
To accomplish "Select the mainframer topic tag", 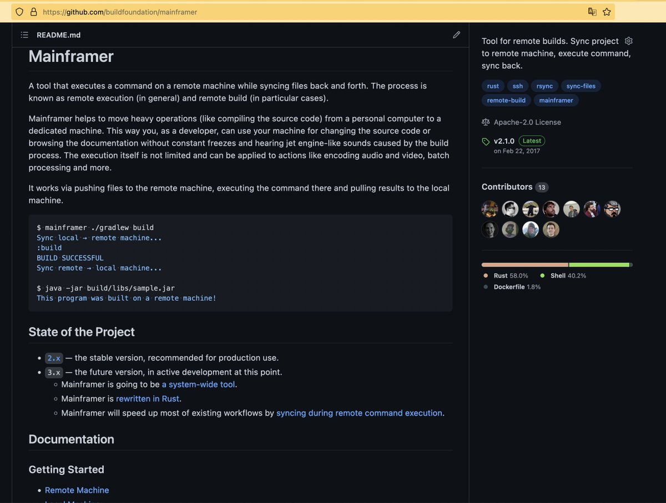I will click(557, 100).
